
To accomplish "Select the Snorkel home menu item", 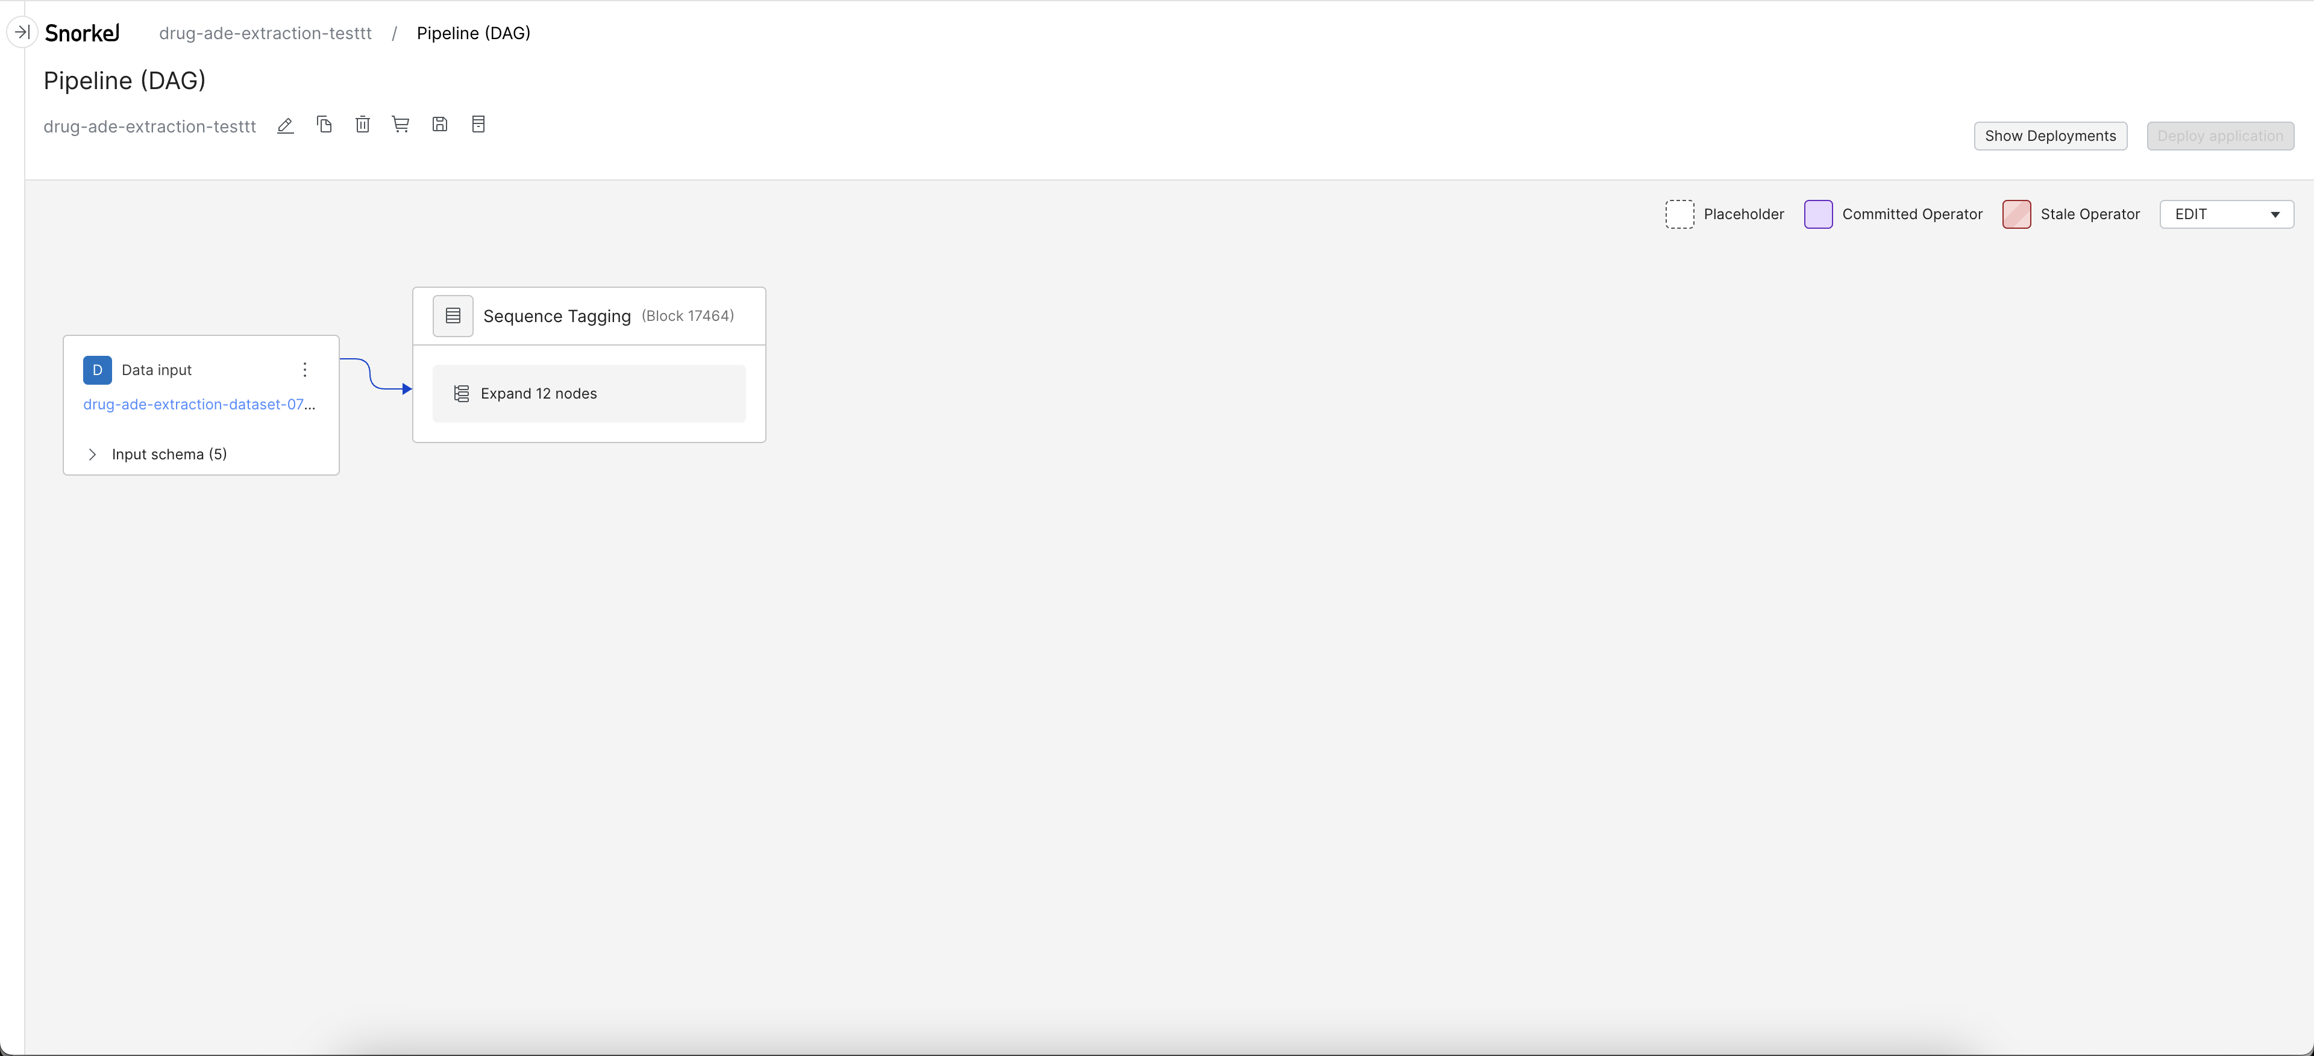I will point(84,33).
